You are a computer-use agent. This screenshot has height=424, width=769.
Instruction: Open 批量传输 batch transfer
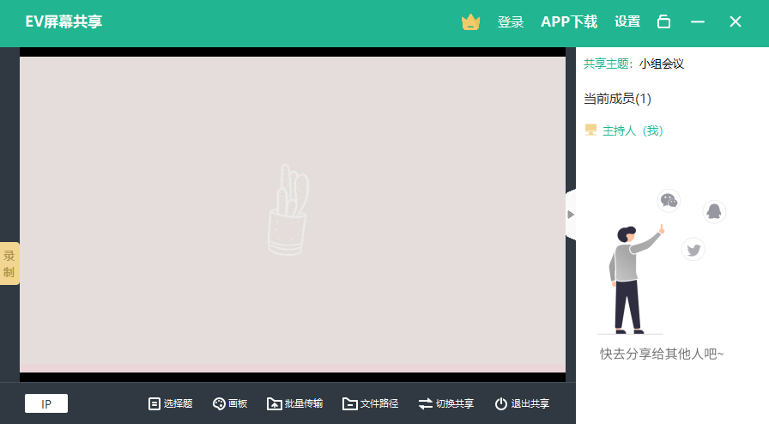(x=294, y=403)
